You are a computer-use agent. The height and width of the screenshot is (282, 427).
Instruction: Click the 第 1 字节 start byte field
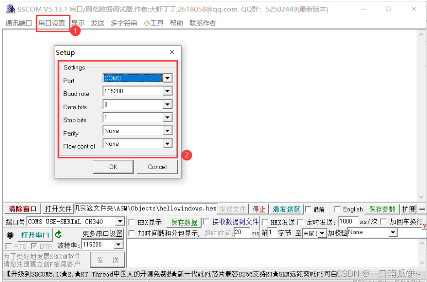pos(272,232)
